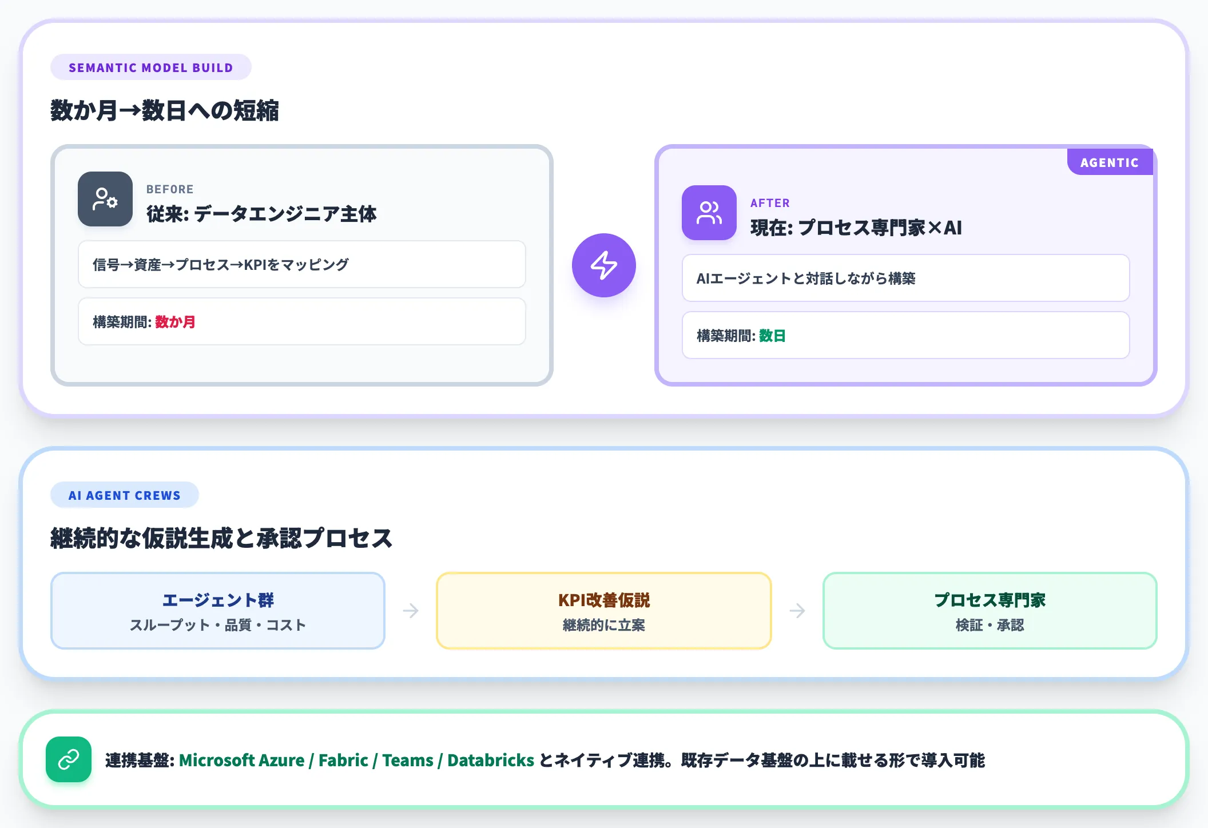The height and width of the screenshot is (828, 1208).
Task: Click the 既存データ基盤の上に載せる形で導入可能 sentence
Action: point(833,760)
